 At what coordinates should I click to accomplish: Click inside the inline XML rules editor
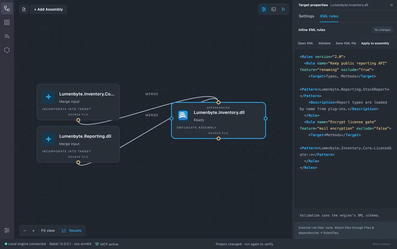pos(345,129)
